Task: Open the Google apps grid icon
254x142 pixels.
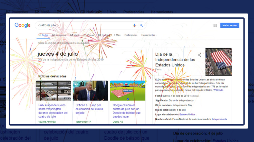Action: pos(215,25)
